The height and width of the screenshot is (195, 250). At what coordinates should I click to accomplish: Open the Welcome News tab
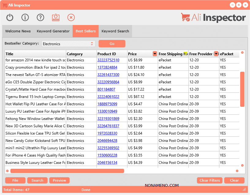click(x=18, y=31)
